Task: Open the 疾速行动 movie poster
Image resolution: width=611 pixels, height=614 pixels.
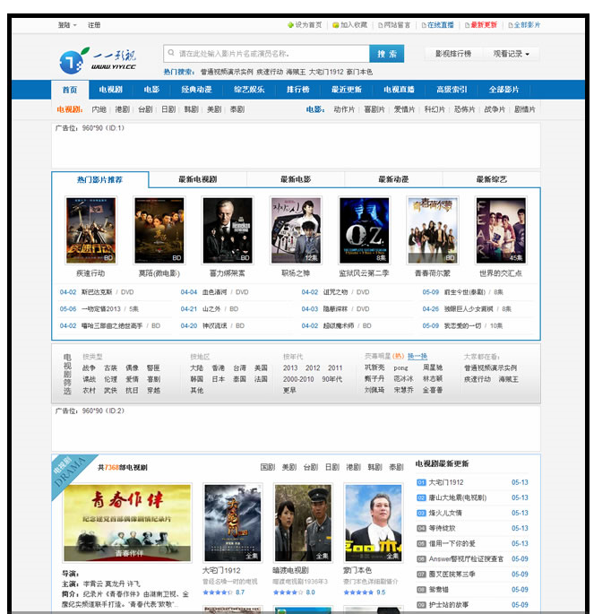Action: (90, 230)
